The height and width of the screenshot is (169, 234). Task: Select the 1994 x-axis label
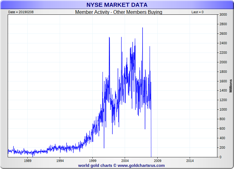(x=60, y=161)
